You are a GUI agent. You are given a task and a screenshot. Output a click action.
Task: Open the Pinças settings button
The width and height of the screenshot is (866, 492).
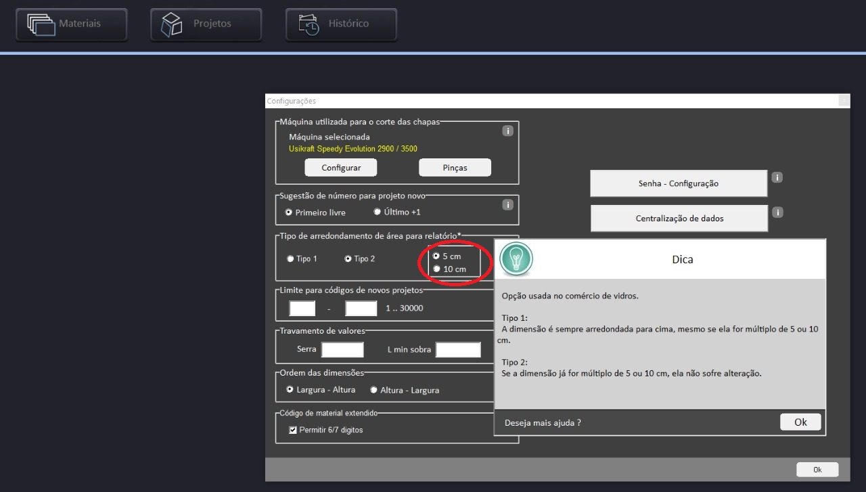(x=455, y=168)
